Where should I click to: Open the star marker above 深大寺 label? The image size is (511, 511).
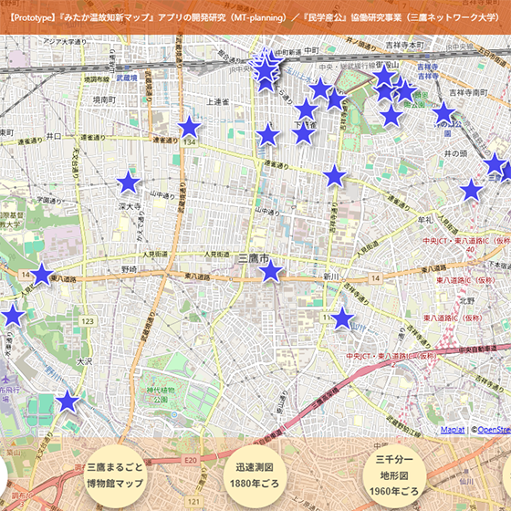pos(129,182)
